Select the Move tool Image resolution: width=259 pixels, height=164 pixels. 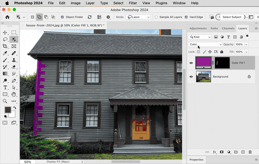click(5, 33)
